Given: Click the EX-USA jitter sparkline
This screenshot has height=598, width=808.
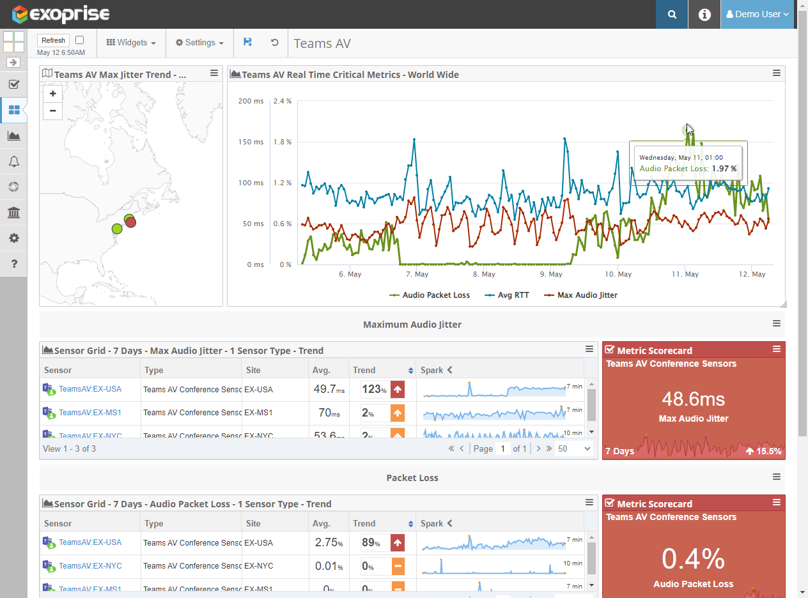Looking at the screenshot, I should pos(494,390).
